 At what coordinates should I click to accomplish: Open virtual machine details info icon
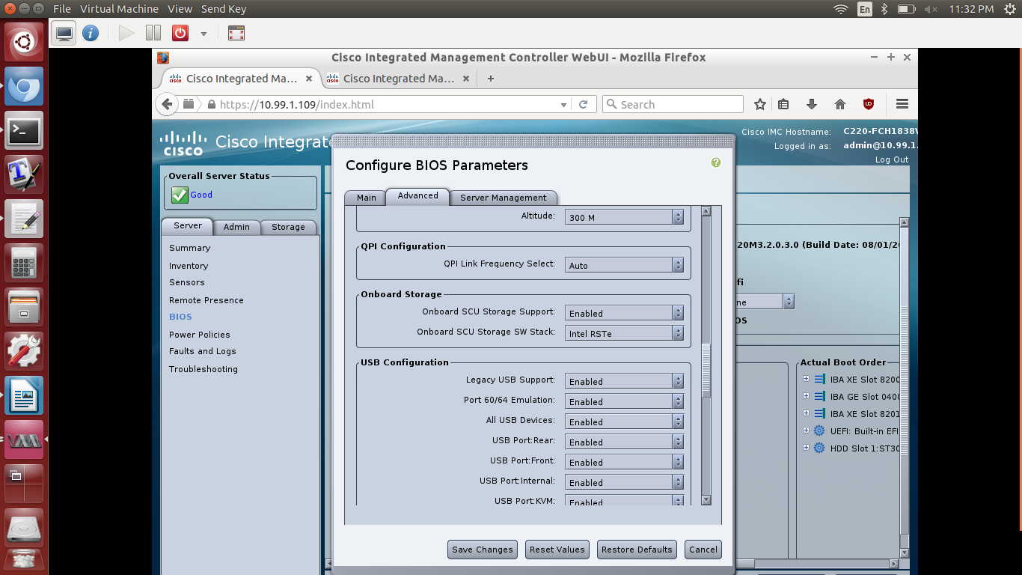pyautogui.click(x=91, y=33)
